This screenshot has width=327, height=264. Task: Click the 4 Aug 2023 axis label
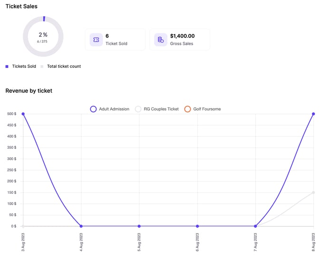coord(81,242)
